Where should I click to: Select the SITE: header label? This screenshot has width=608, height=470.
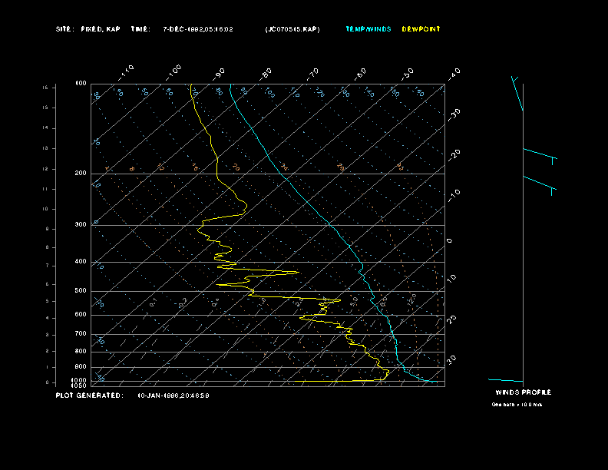point(64,29)
